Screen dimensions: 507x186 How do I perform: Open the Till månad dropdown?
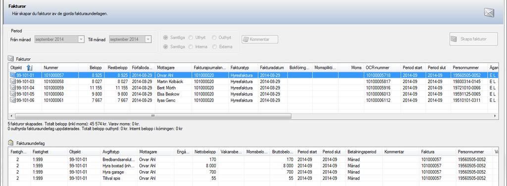pos(148,40)
